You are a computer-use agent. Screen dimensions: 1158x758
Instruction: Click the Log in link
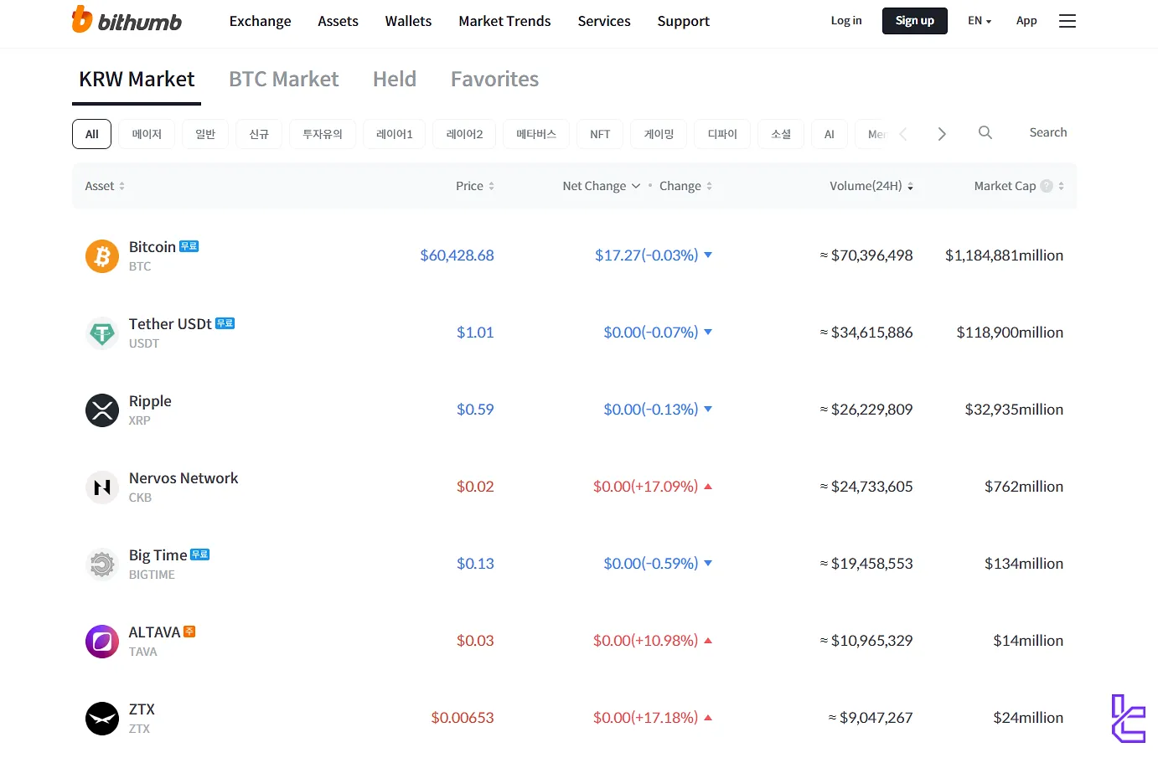tap(846, 21)
